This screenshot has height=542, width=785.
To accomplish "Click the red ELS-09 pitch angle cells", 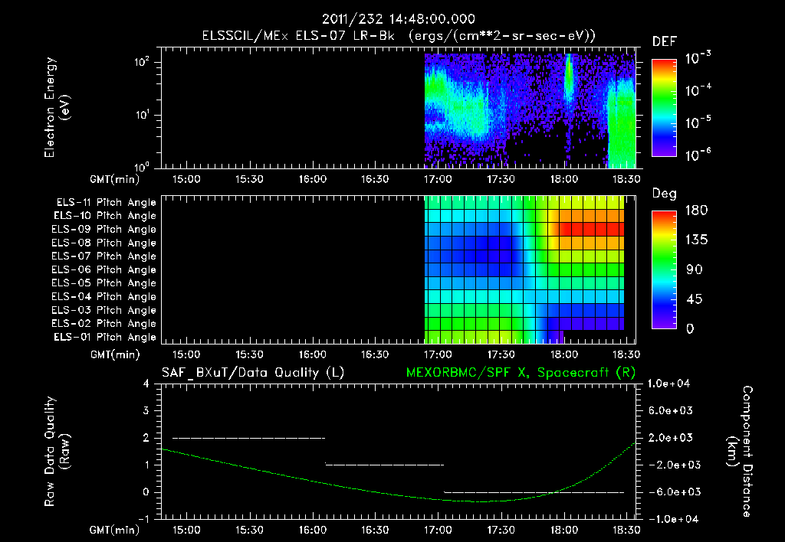I will pos(591,229).
